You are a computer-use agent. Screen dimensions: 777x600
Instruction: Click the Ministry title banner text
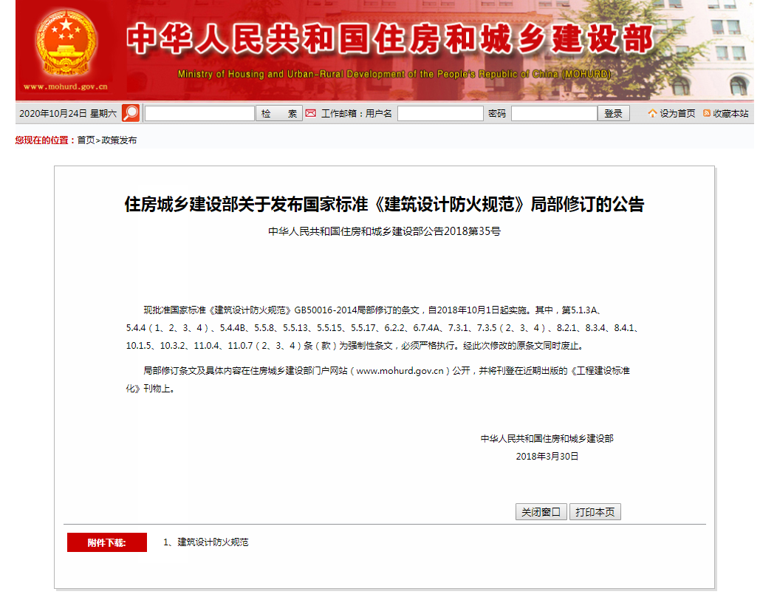pyautogui.click(x=389, y=41)
